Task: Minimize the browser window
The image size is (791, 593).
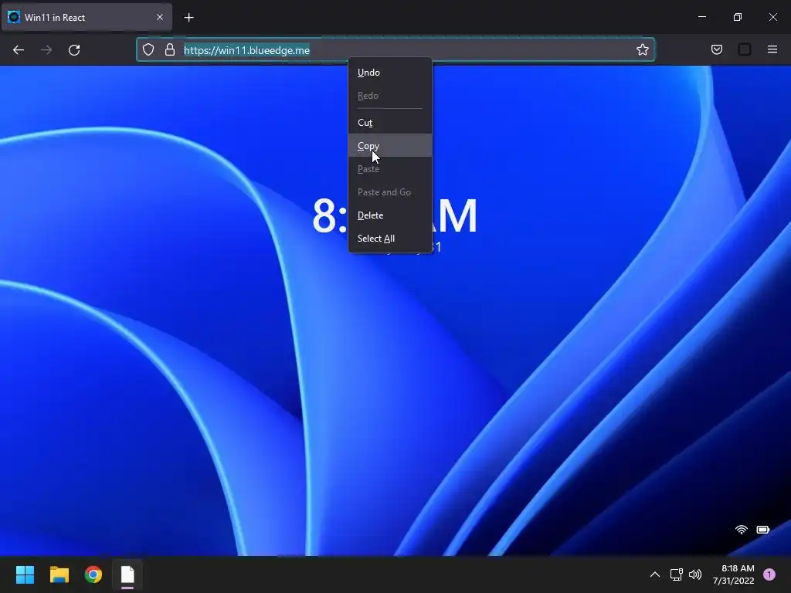Action: point(702,17)
